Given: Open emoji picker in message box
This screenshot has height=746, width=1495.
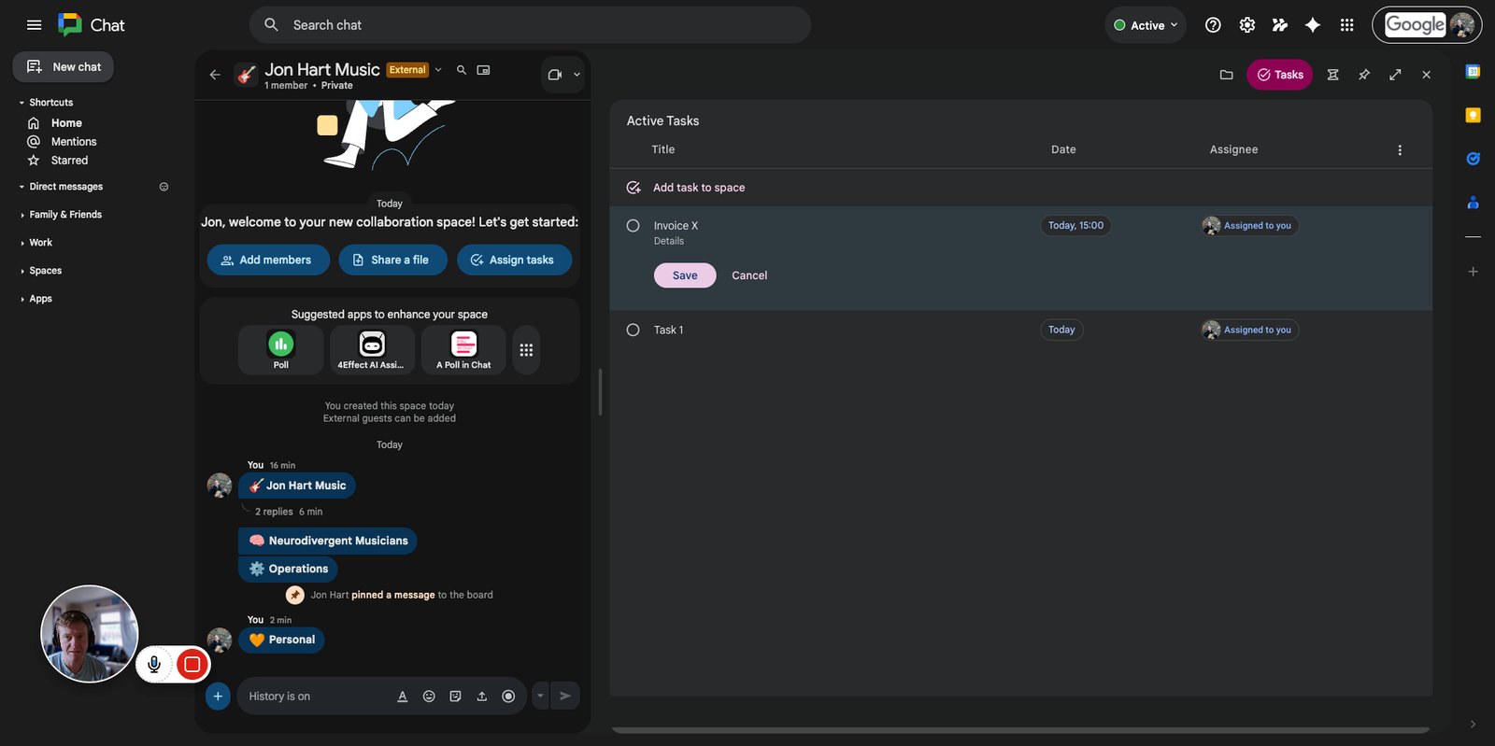Looking at the screenshot, I should click(429, 697).
